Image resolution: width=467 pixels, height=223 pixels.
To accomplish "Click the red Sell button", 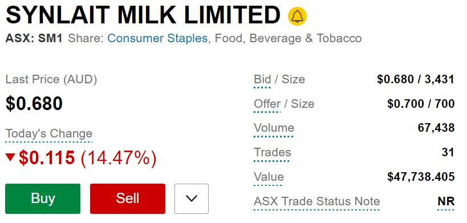I will coord(128,198).
